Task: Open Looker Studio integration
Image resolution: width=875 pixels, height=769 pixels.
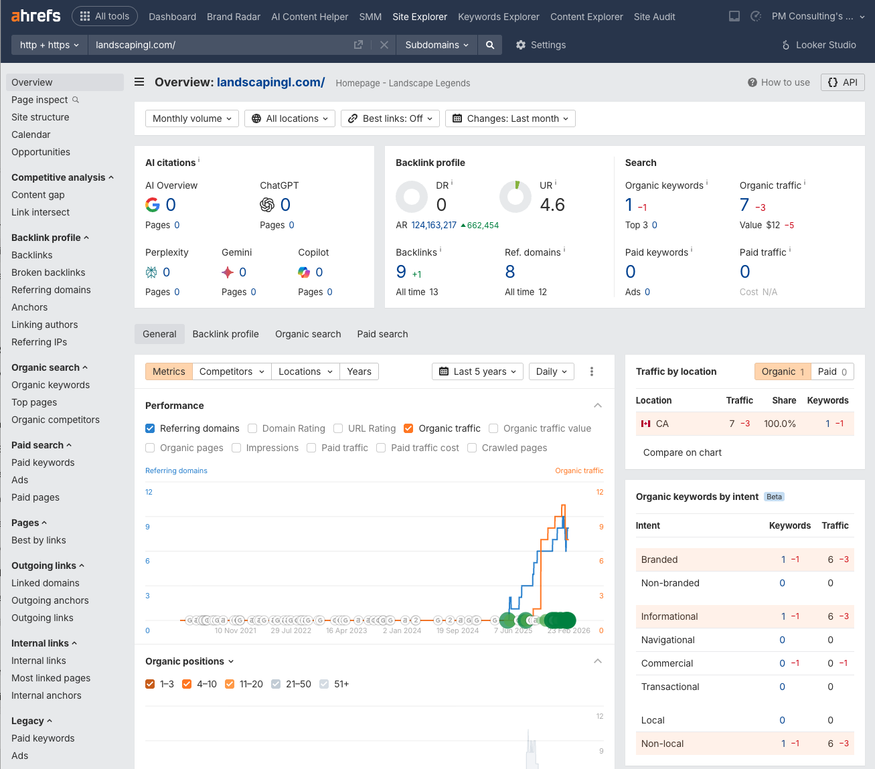Action: (x=818, y=45)
